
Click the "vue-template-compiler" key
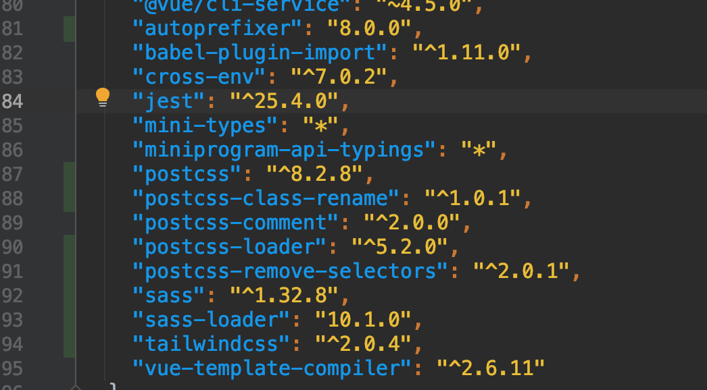pos(272,369)
